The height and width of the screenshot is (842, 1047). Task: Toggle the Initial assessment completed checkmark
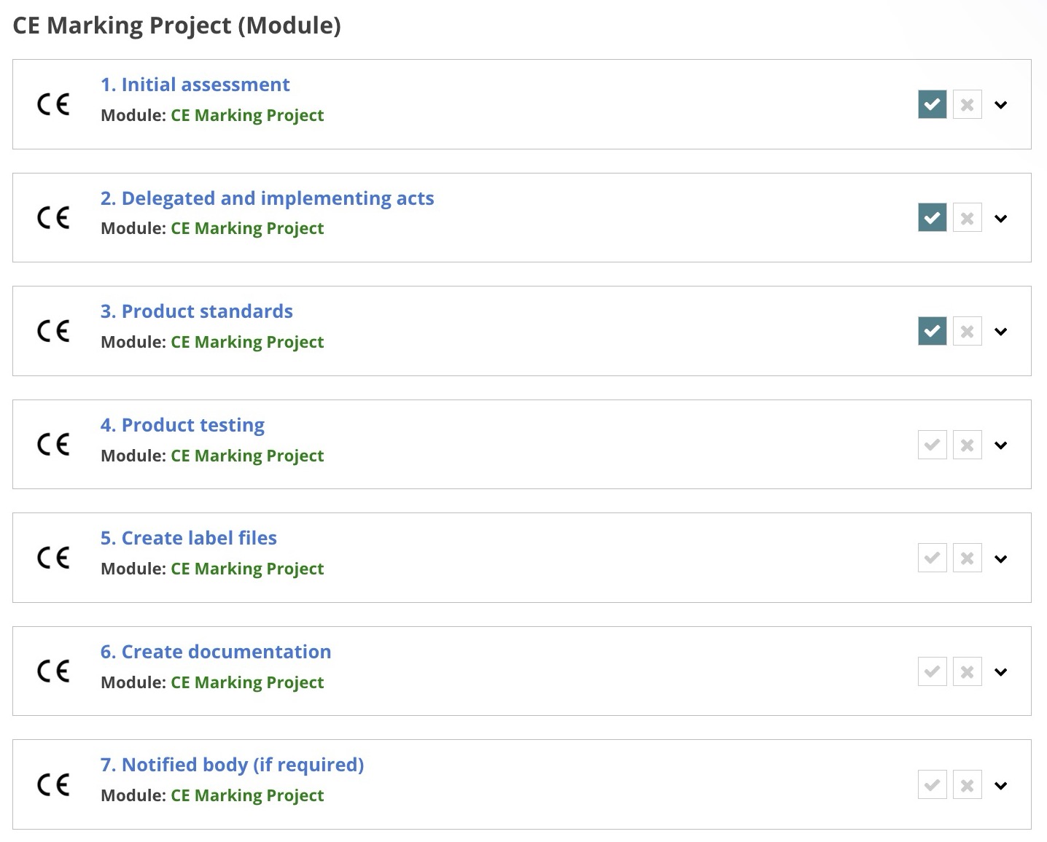point(932,104)
